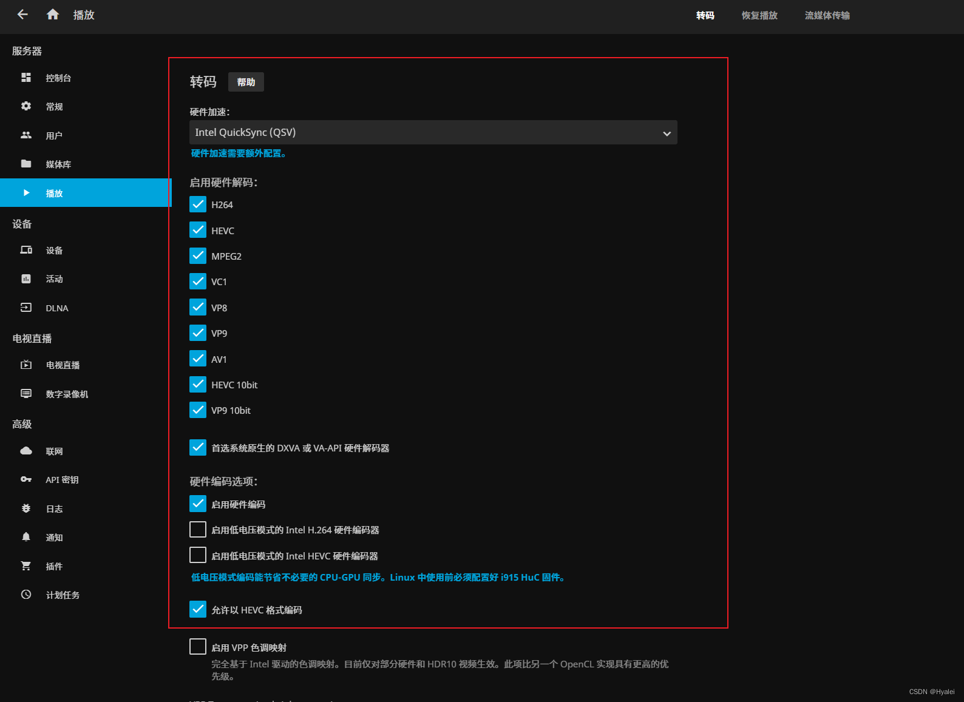Open 常规 settings in sidebar
Viewport: 964px width, 702px height.
(x=86, y=106)
